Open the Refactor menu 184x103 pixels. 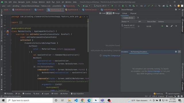(x=42, y=2)
